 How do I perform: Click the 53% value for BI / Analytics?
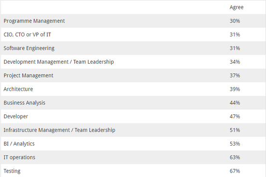[235, 144]
